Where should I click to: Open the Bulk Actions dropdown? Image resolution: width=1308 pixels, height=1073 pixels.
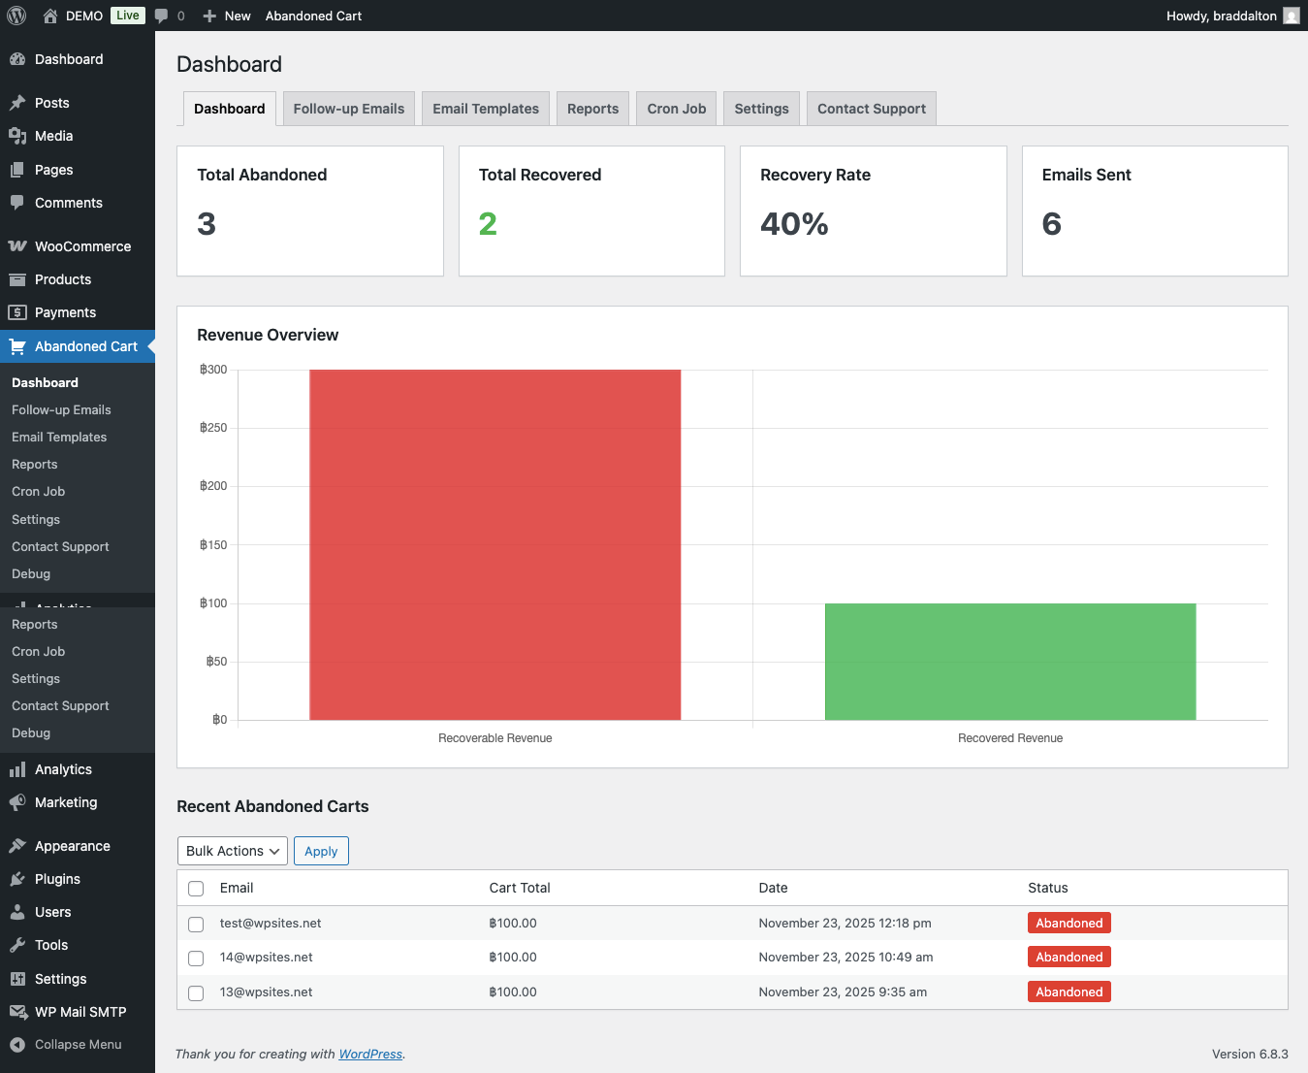pyautogui.click(x=232, y=851)
